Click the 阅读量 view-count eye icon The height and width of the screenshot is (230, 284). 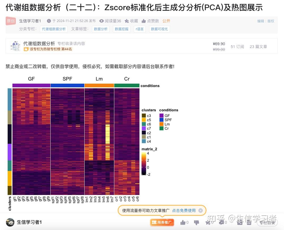pos(101,21)
